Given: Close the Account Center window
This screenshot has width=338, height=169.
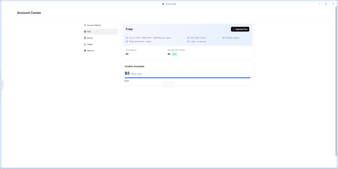Looking at the screenshot, I should click(333, 4).
